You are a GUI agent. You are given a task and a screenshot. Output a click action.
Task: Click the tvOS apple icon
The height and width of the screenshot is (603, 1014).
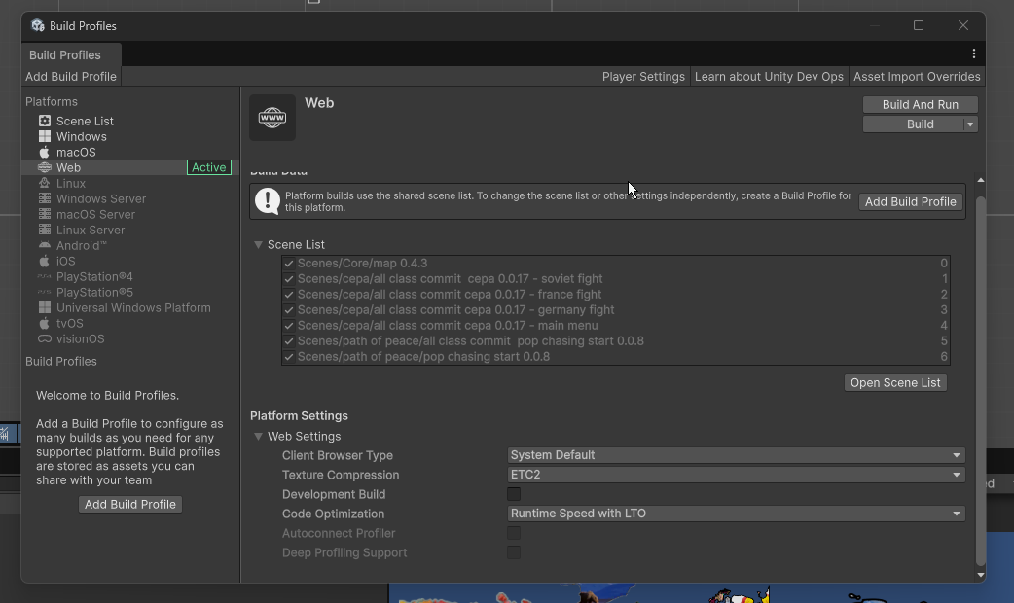click(x=45, y=323)
